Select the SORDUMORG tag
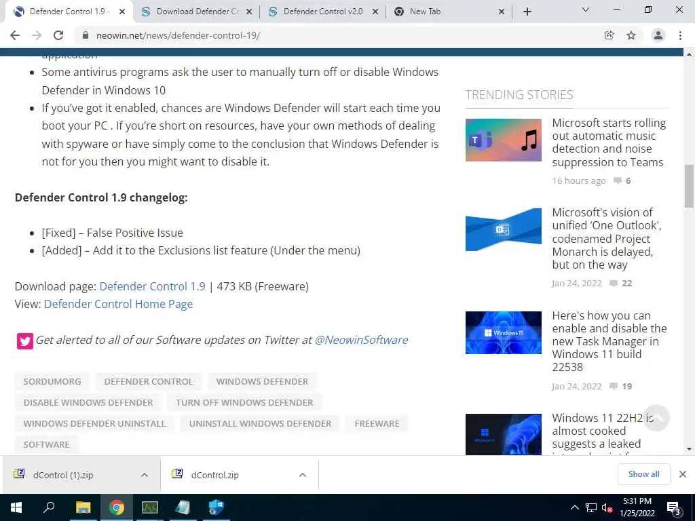This screenshot has height=521, width=695. pyautogui.click(x=52, y=381)
